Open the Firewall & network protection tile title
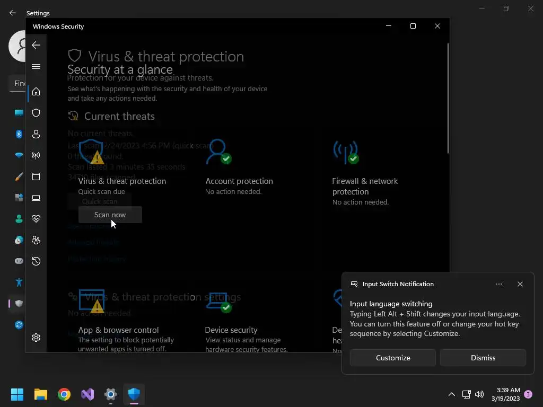543x407 pixels. coord(365,186)
